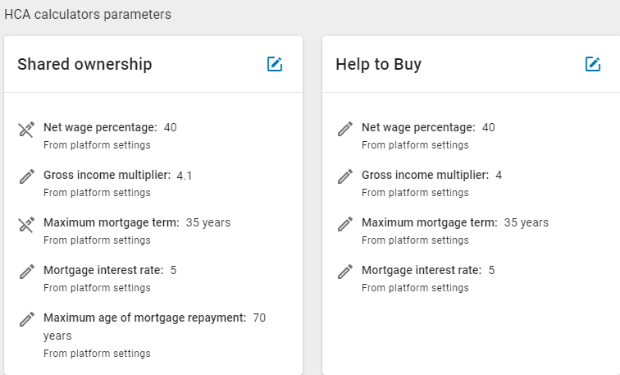Click pencil beside Shared ownership Mortgage interest rate
The height and width of the screenshot is (375, 620).
pyautogui.click(x=26, y=272)
